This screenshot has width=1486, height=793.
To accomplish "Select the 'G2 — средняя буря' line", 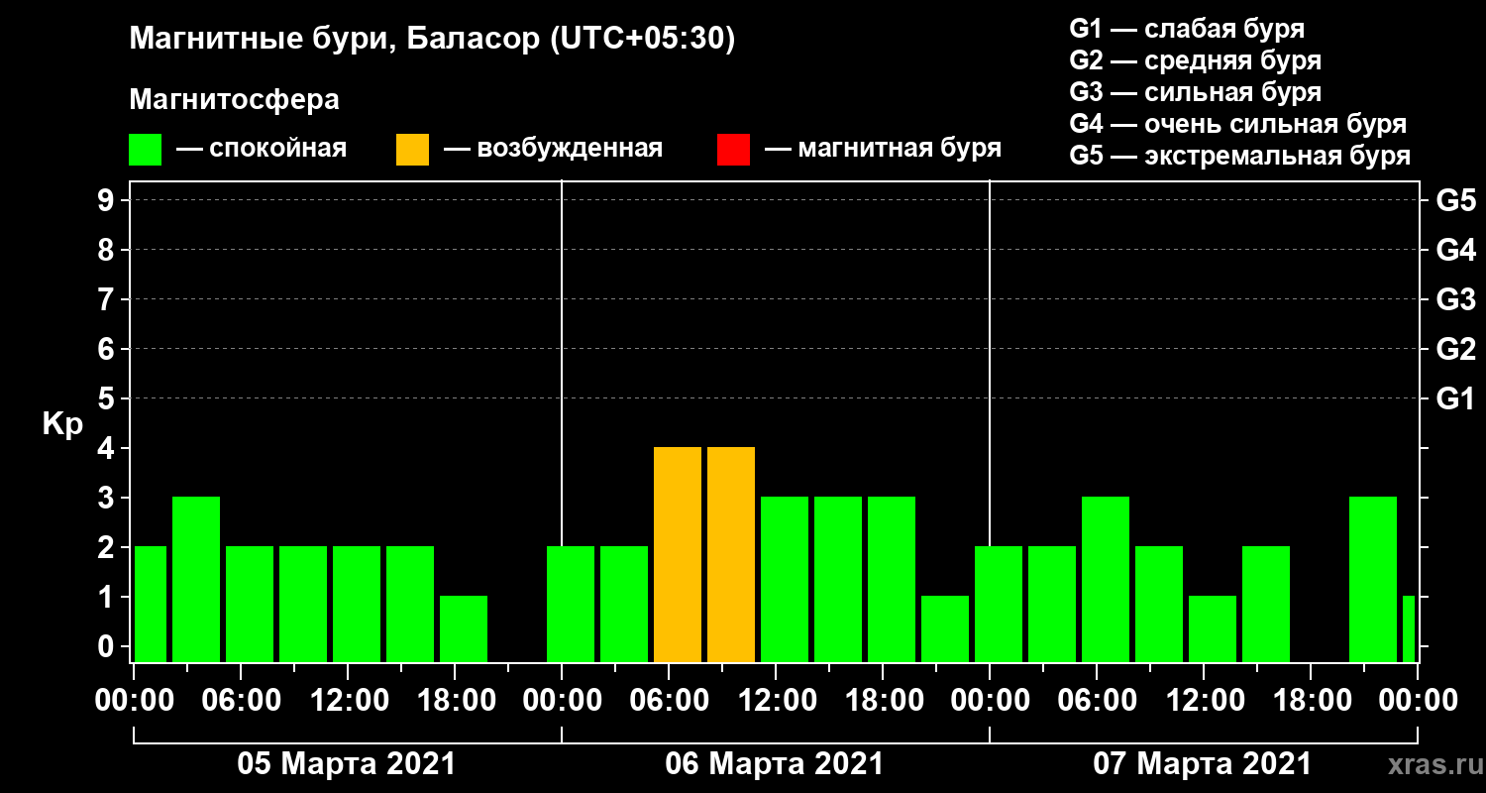I will pos(1195,60).
